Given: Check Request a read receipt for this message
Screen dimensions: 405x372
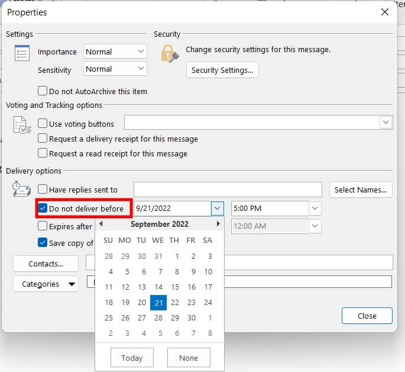Looking at the screenshot, I should tap(43, 153).
